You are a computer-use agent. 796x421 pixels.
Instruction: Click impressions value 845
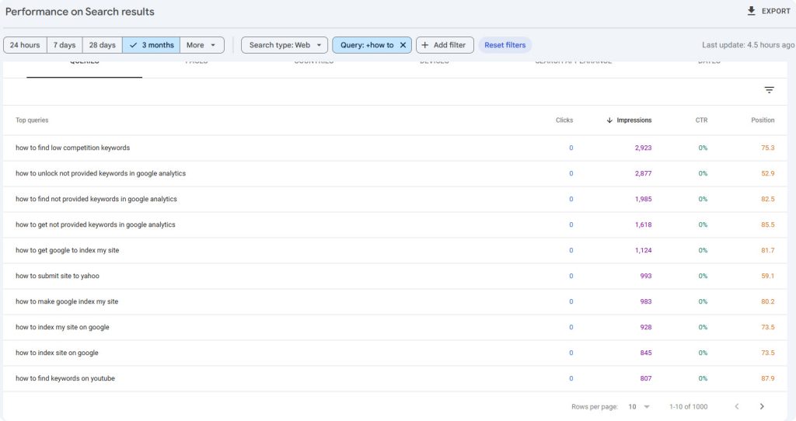coord(646,353)
